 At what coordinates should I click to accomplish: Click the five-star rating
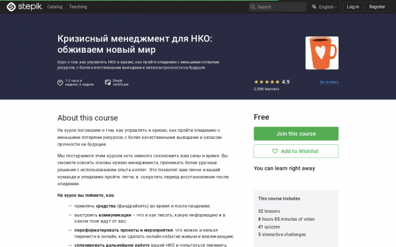(267, 82)
